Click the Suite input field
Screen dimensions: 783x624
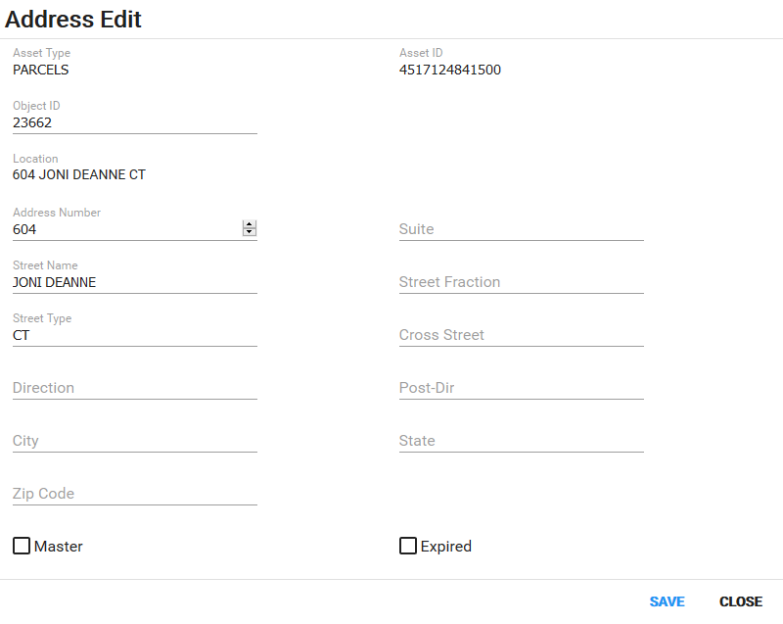point(521,229)
